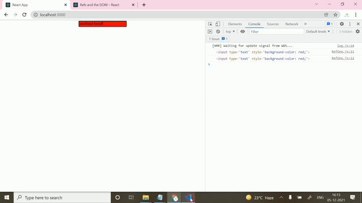362x203 pixels.
Task: Open the issues counter badge in DevTools toolbar
Action: tap(330, 24)
